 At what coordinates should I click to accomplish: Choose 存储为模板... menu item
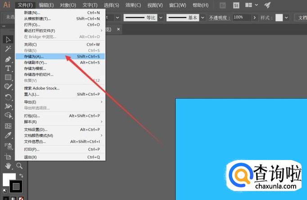click(x=60, y=68)
